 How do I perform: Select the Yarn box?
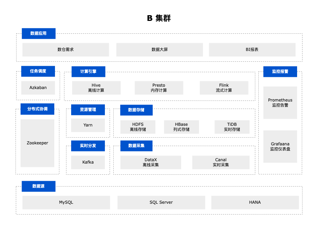coord(88,125)
